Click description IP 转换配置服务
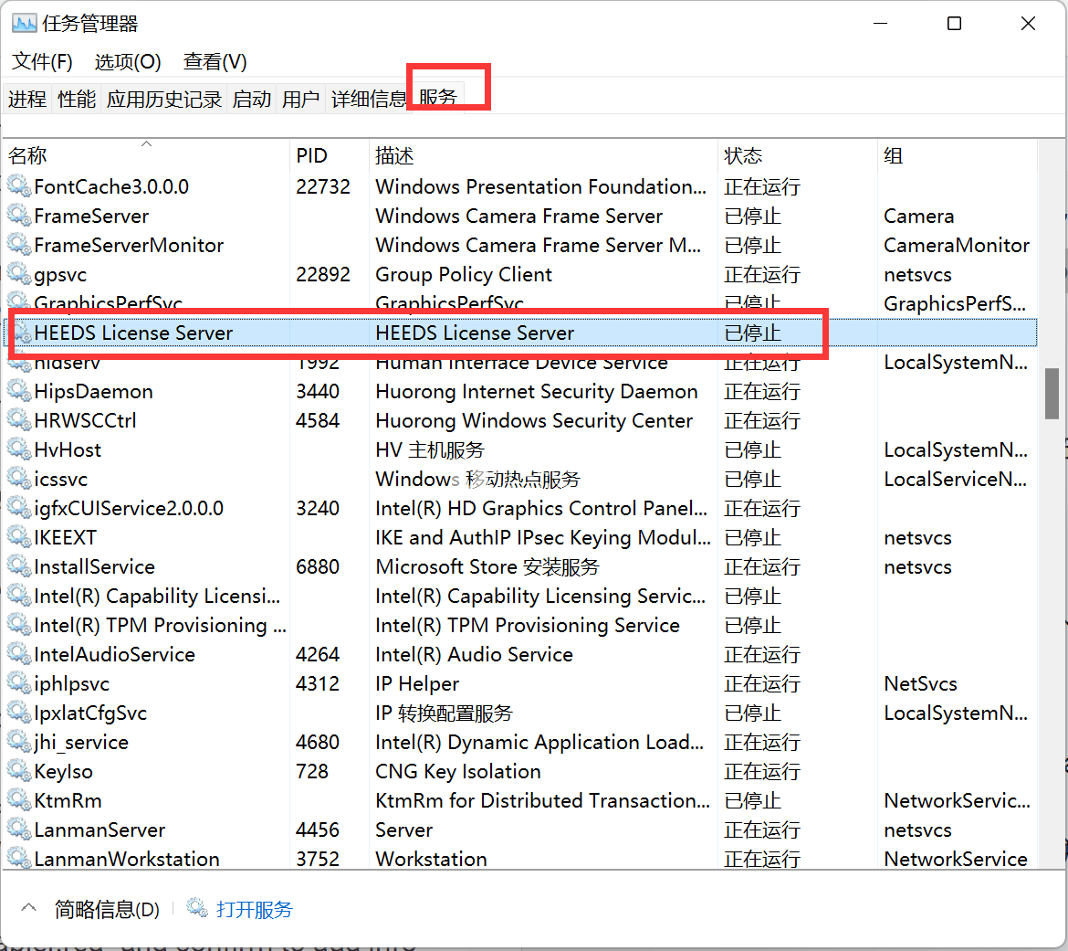The width and height of the screenshot is (1068, 951). click(445, 713)
